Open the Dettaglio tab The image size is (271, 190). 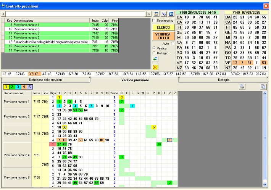pos(224,80)
